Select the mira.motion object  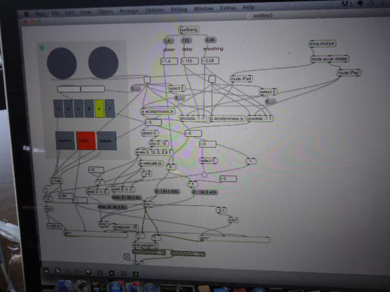click(x=322, y=44)
